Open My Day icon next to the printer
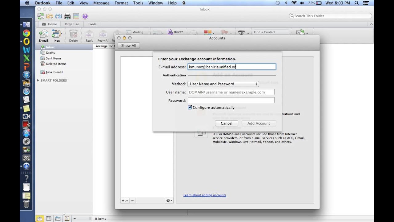 (76, 16)
